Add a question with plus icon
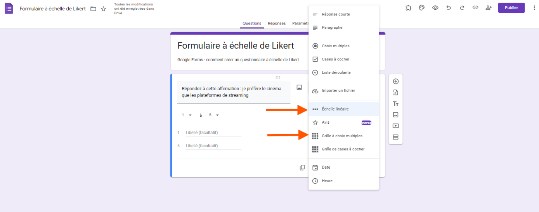Viewport: 539px width, 212px height. click(396, 81)
